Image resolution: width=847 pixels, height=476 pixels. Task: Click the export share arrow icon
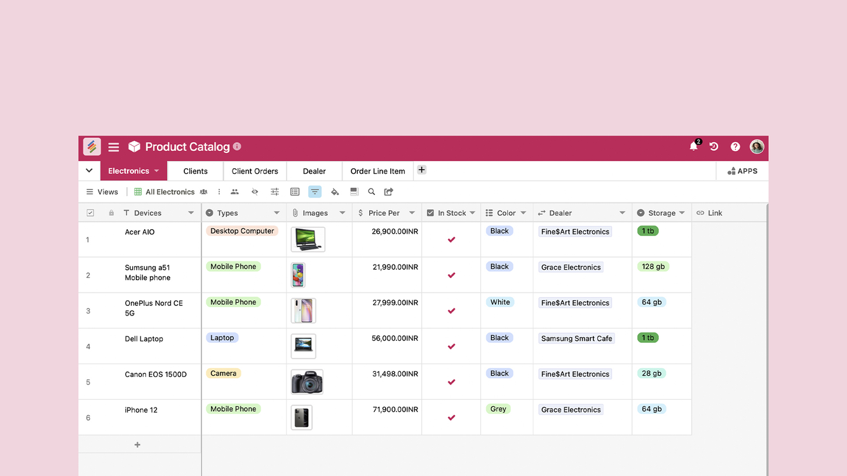click(389, 192)
